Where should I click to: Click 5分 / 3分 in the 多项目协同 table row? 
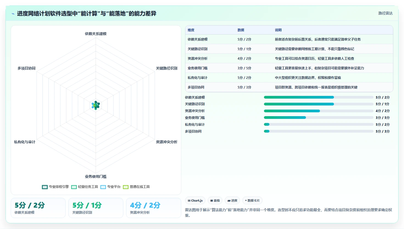pos(244,87)
